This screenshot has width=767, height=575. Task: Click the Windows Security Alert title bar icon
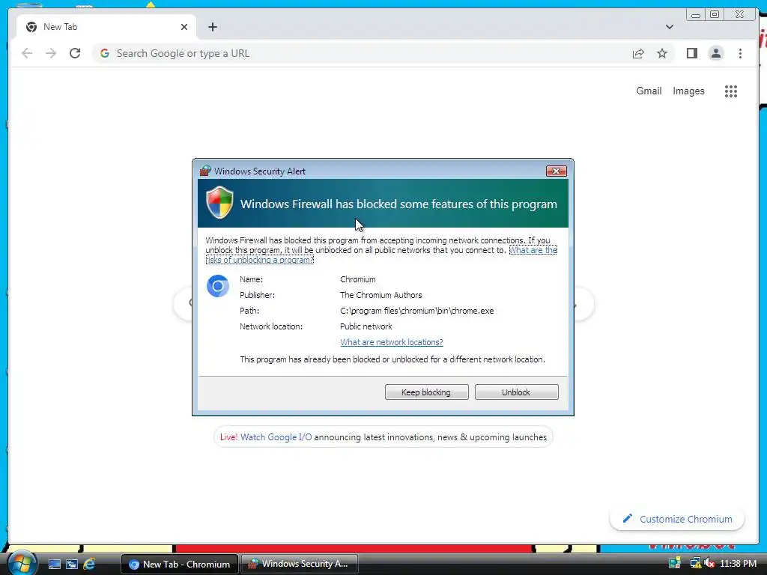[205, 171]
